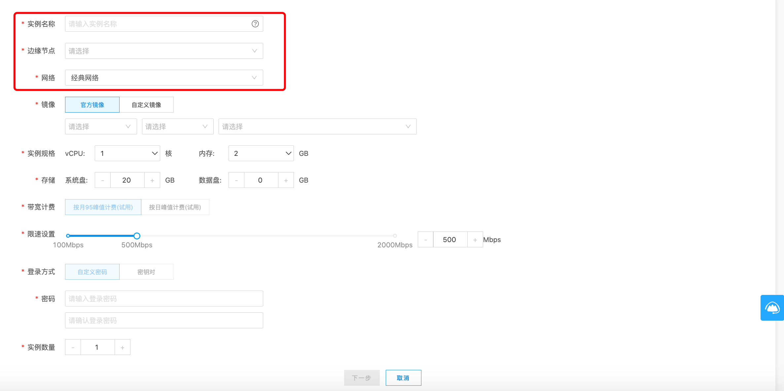Switch to 官方镜像 tab
This screenshot has width=784, height=391.
[x=92, y=105]
